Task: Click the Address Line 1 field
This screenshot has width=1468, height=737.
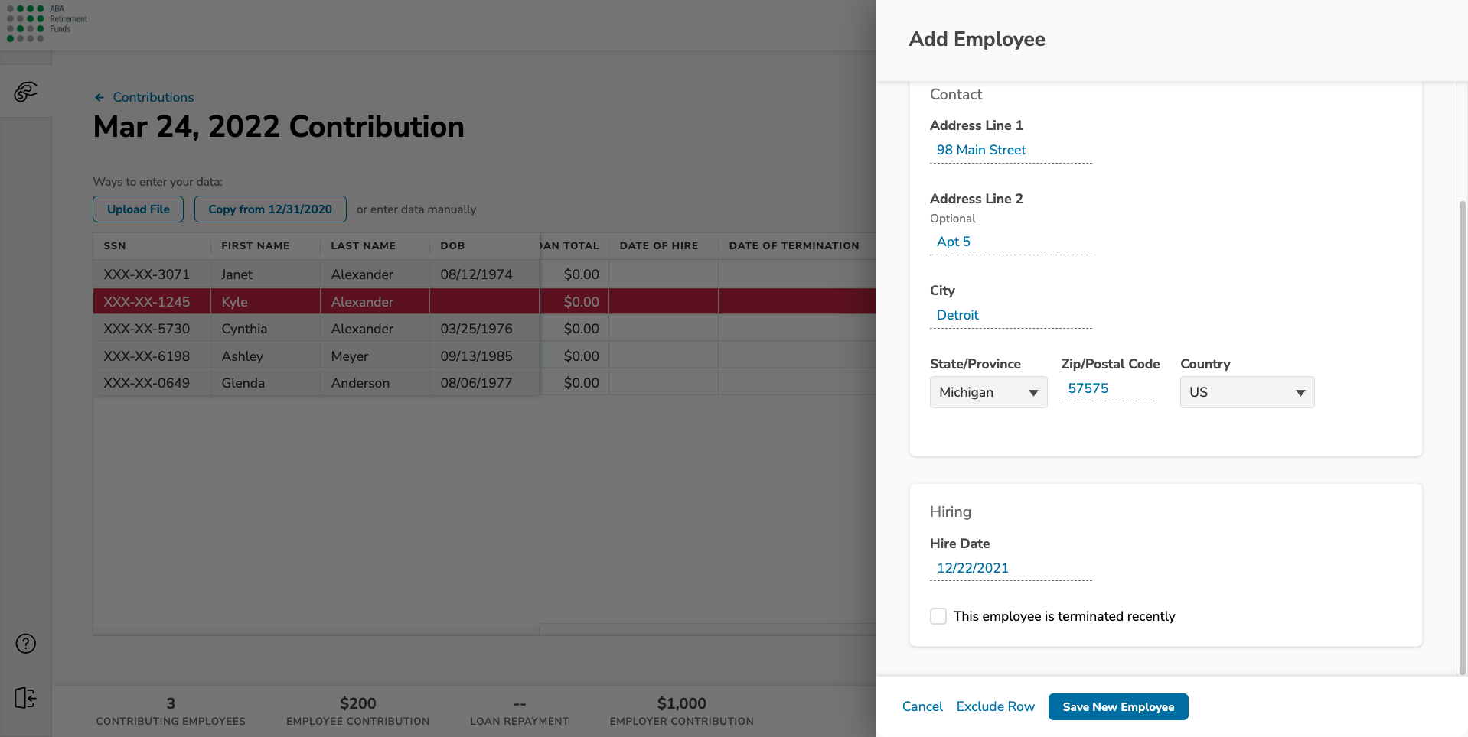Action: pos(1010,150)
